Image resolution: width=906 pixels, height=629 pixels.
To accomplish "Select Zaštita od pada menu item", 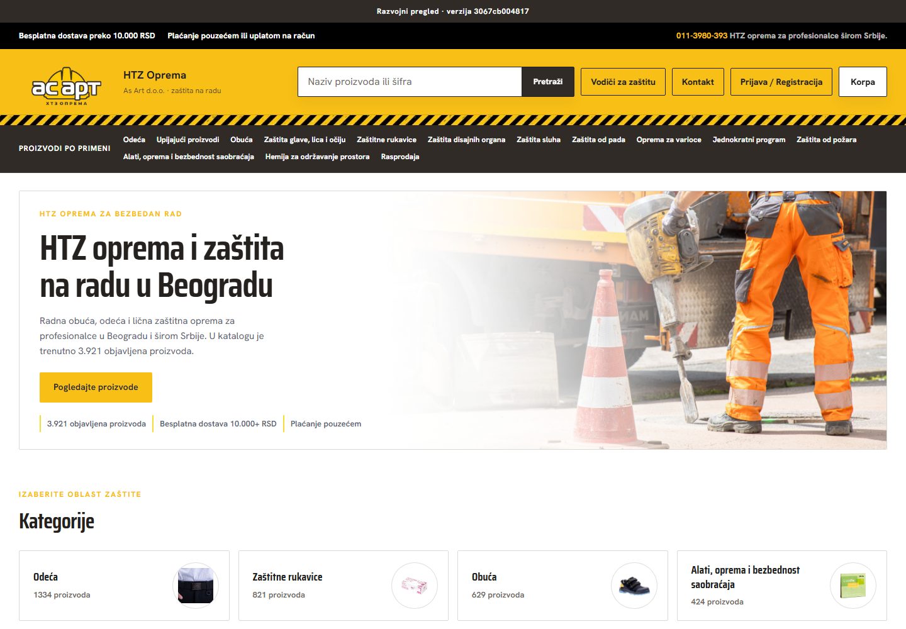I will tap(598, 140).
